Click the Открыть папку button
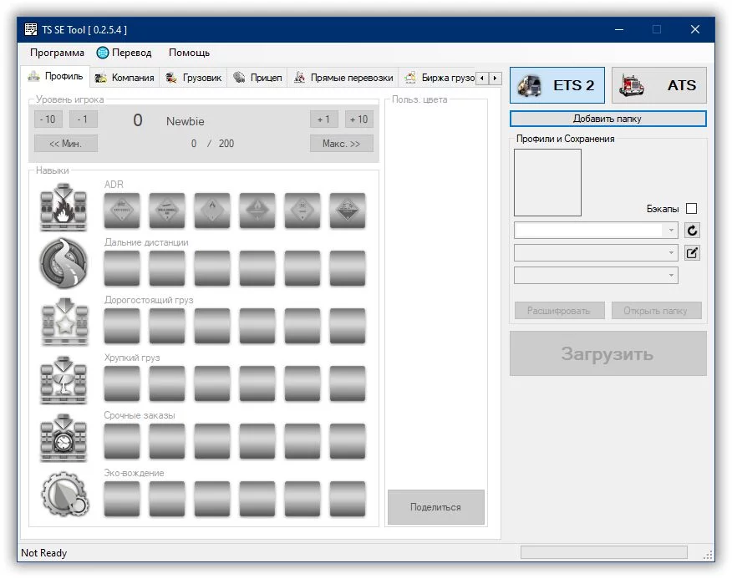Viewport: 732px width, 579px height. point(656,311)
